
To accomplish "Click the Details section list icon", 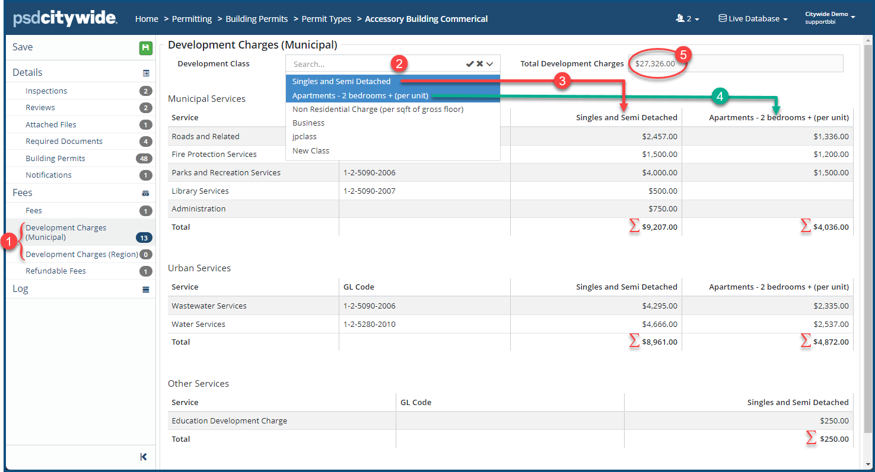I will [x=146, y=73].
